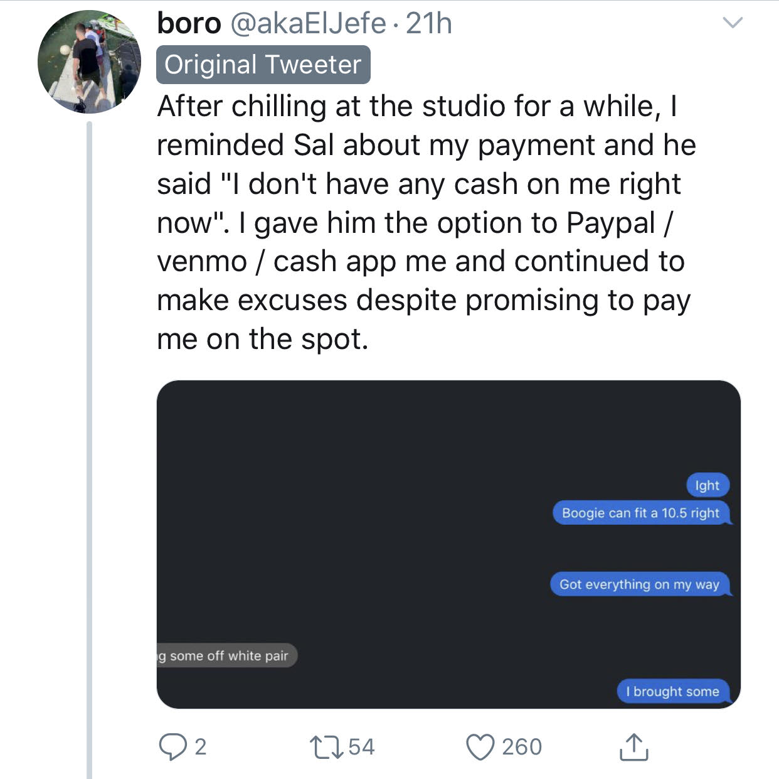Image resolution: width=779 pixels, height=779 pixels.
Task: View the 260 likes count
Action: [521, 747]
